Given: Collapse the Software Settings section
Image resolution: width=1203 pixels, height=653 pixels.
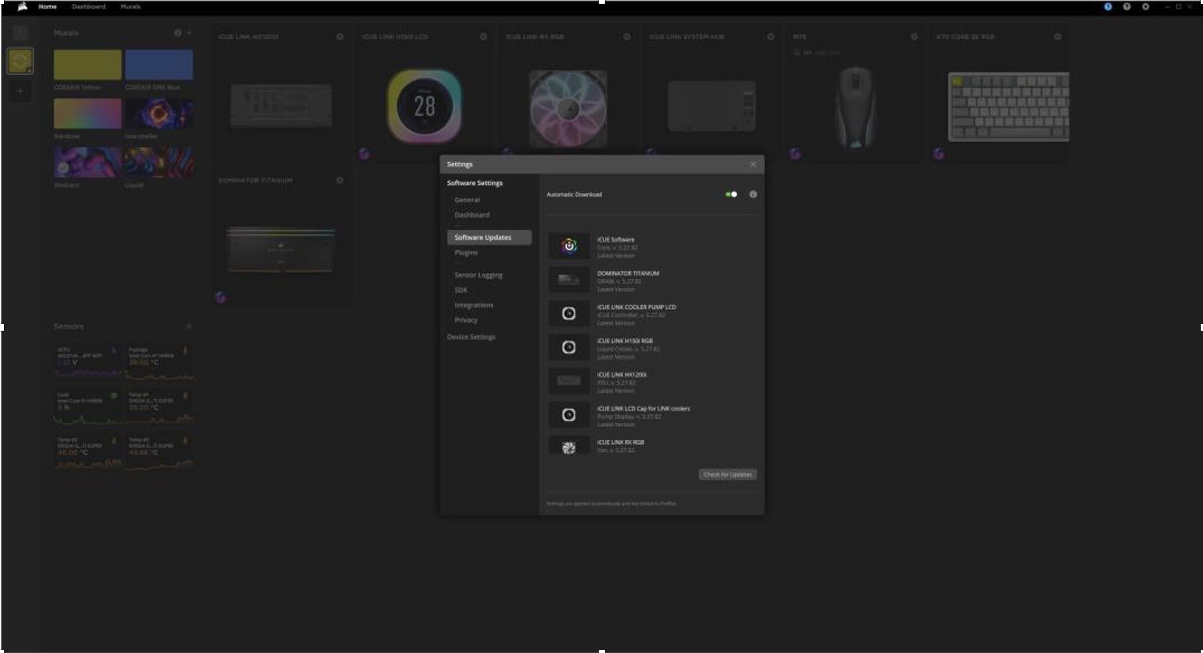Looking at the screenshot, I should coord(474,183).
